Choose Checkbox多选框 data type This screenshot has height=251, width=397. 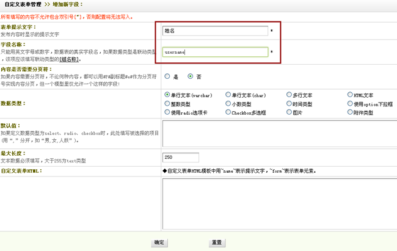click(228, 112)
